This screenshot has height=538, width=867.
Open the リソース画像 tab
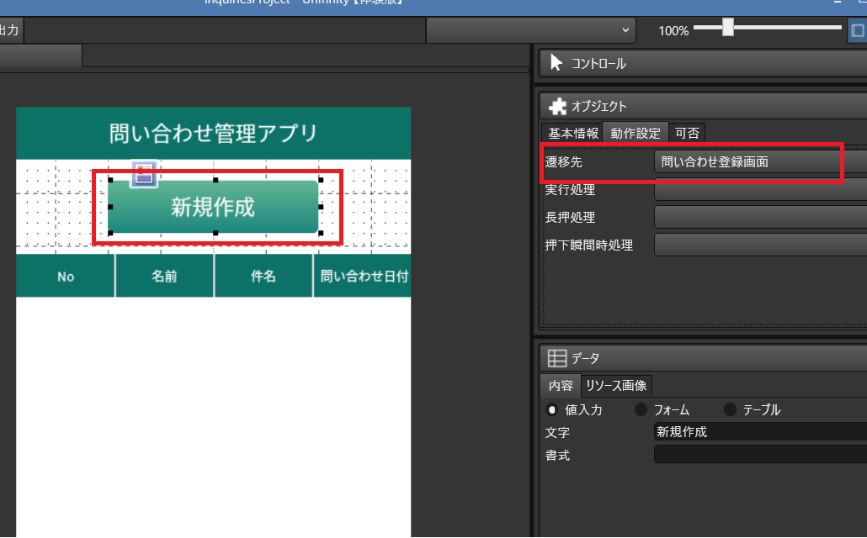[616, 386]
